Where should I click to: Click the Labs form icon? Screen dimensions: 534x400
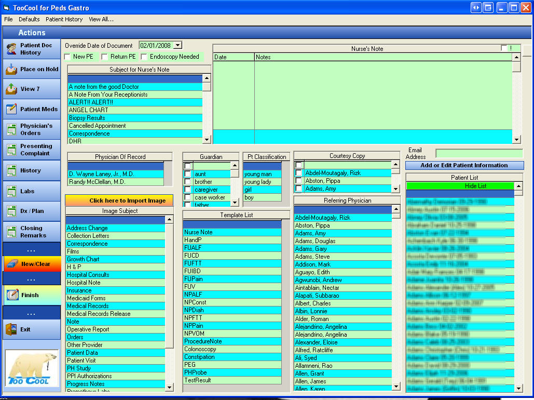tap(11, 191)
